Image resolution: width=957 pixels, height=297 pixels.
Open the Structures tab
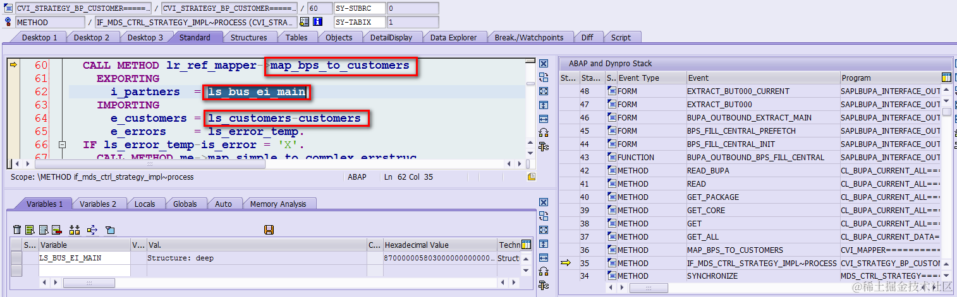pyautogui.click(x=248, y=37)
